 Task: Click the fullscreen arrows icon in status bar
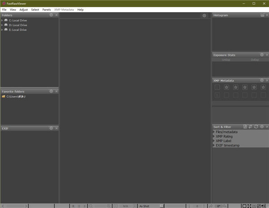coord(249,206)
